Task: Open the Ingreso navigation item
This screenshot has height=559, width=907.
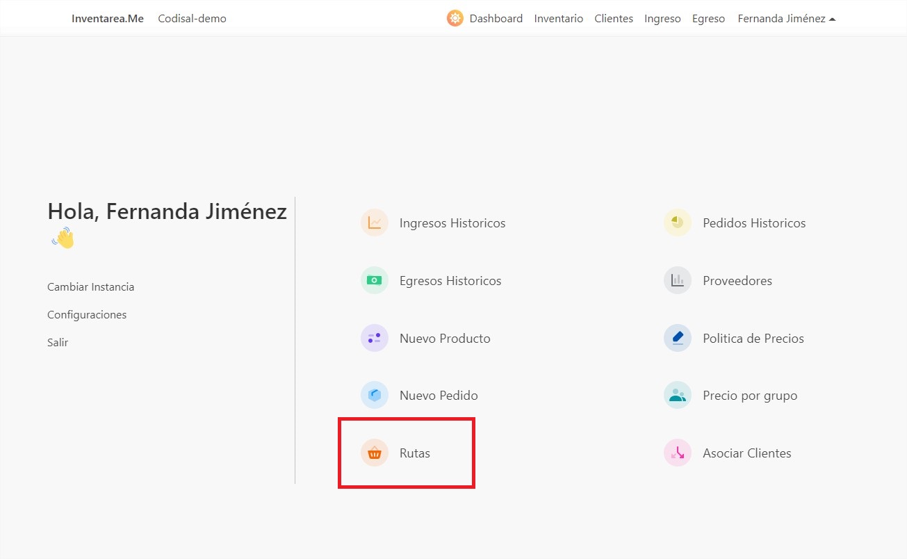Action: click(x=662, y=18)
